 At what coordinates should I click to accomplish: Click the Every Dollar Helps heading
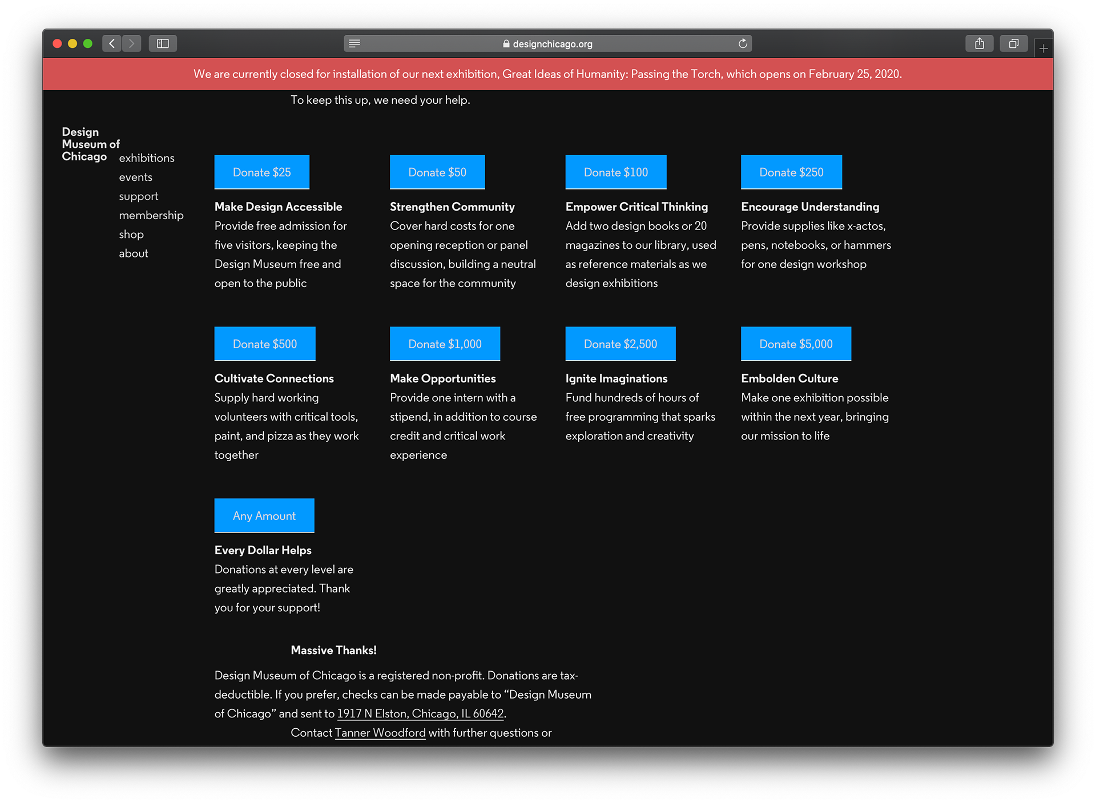point(263,550)
